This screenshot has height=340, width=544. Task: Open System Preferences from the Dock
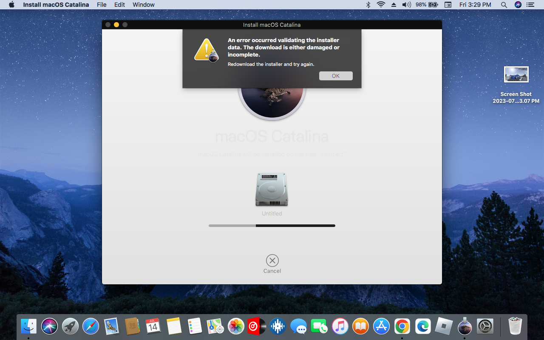[x=484, y=326]
